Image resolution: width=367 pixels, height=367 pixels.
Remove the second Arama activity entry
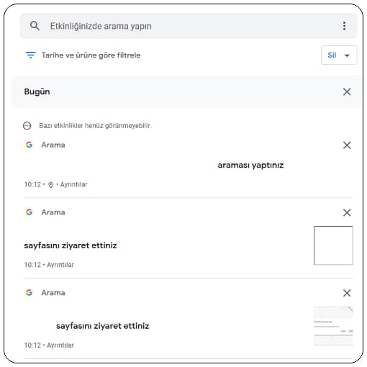tap(347, 212)
